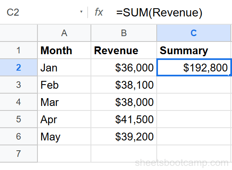The height and width of the screenshot is (170, 232).
Task: Select the May cell
Action: 64,136
